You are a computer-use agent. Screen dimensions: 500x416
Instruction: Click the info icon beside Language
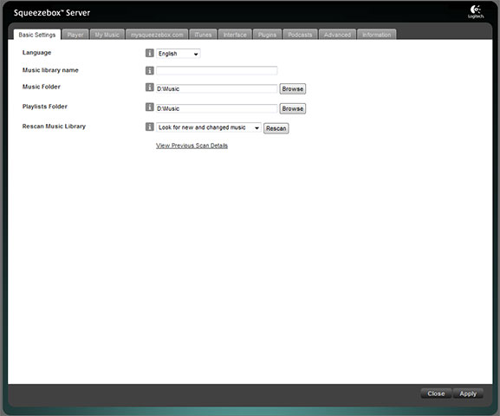(x=150, y=53)
